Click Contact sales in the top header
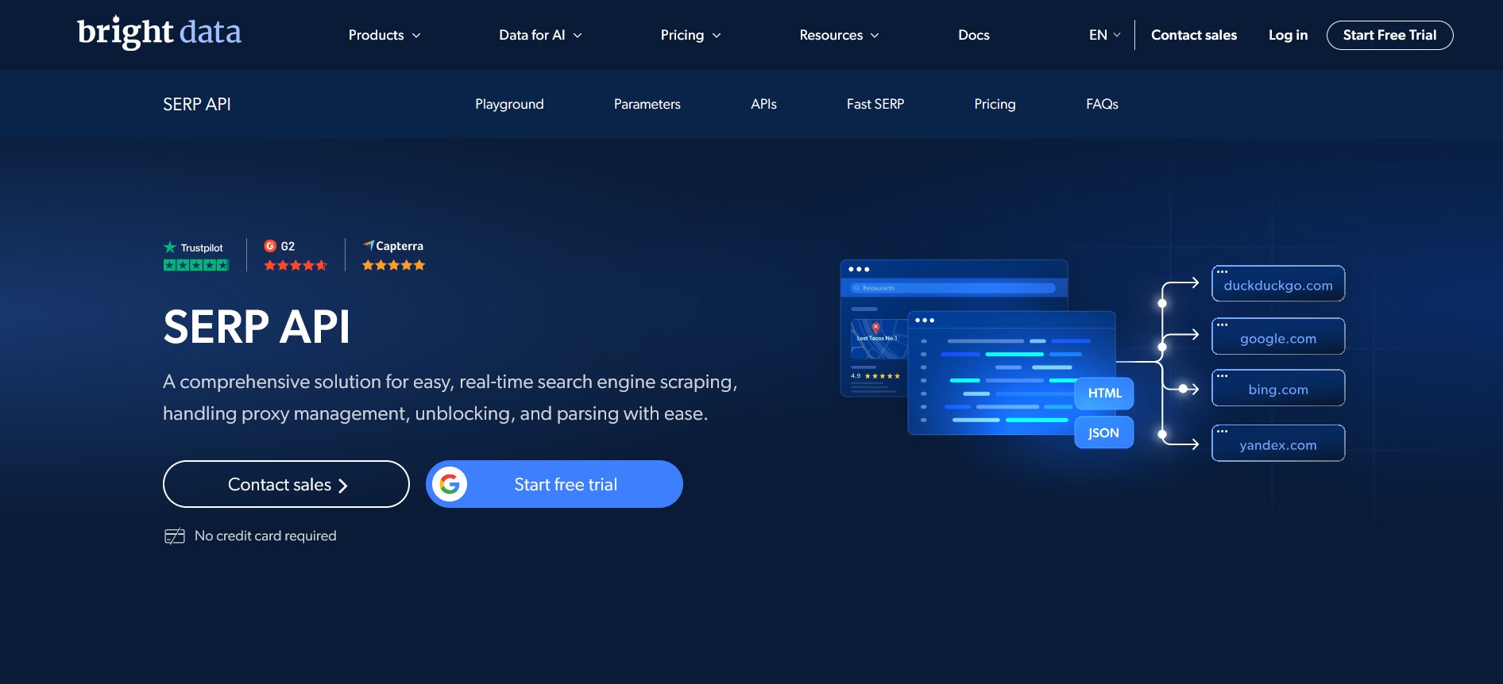 point(1194,35)
